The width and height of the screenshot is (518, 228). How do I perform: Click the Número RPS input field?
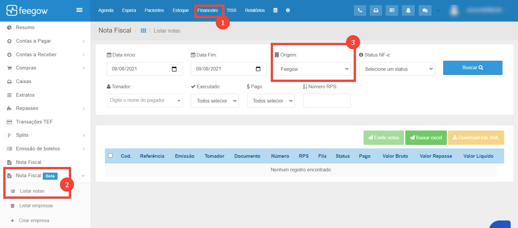click(327, 101)
